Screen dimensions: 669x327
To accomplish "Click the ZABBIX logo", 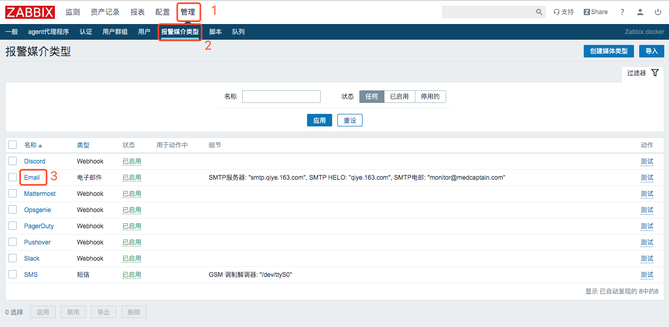I will tap(30, 11).
